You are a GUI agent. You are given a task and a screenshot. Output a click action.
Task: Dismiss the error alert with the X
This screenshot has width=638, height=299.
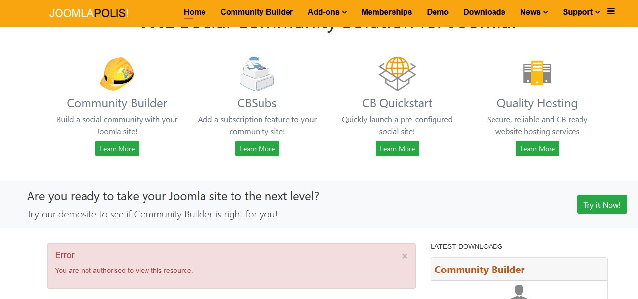click(x=405, y=256)
